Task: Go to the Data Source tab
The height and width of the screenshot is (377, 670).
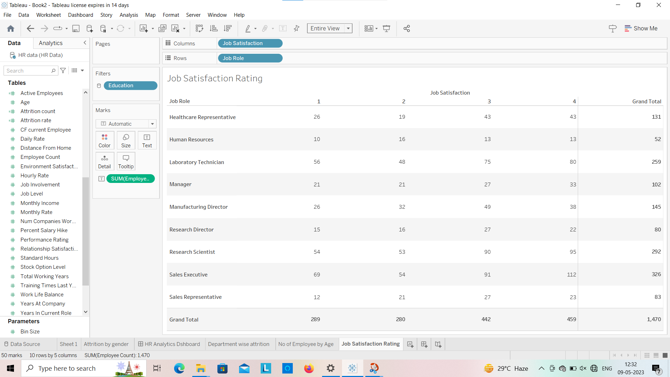Action: tap(22, 344)
